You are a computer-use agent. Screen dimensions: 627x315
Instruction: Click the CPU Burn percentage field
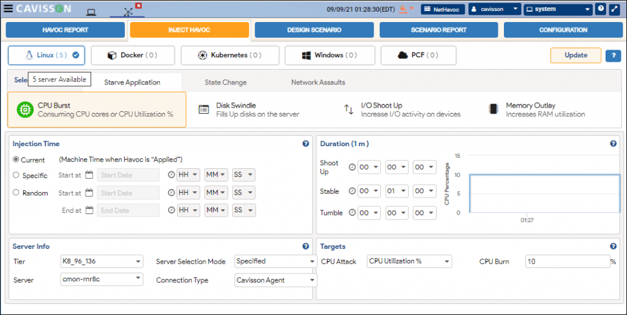pos(568,262)
